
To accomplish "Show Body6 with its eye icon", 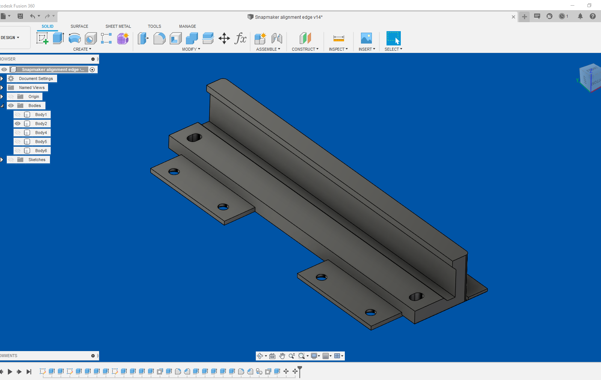I will 18,151.
